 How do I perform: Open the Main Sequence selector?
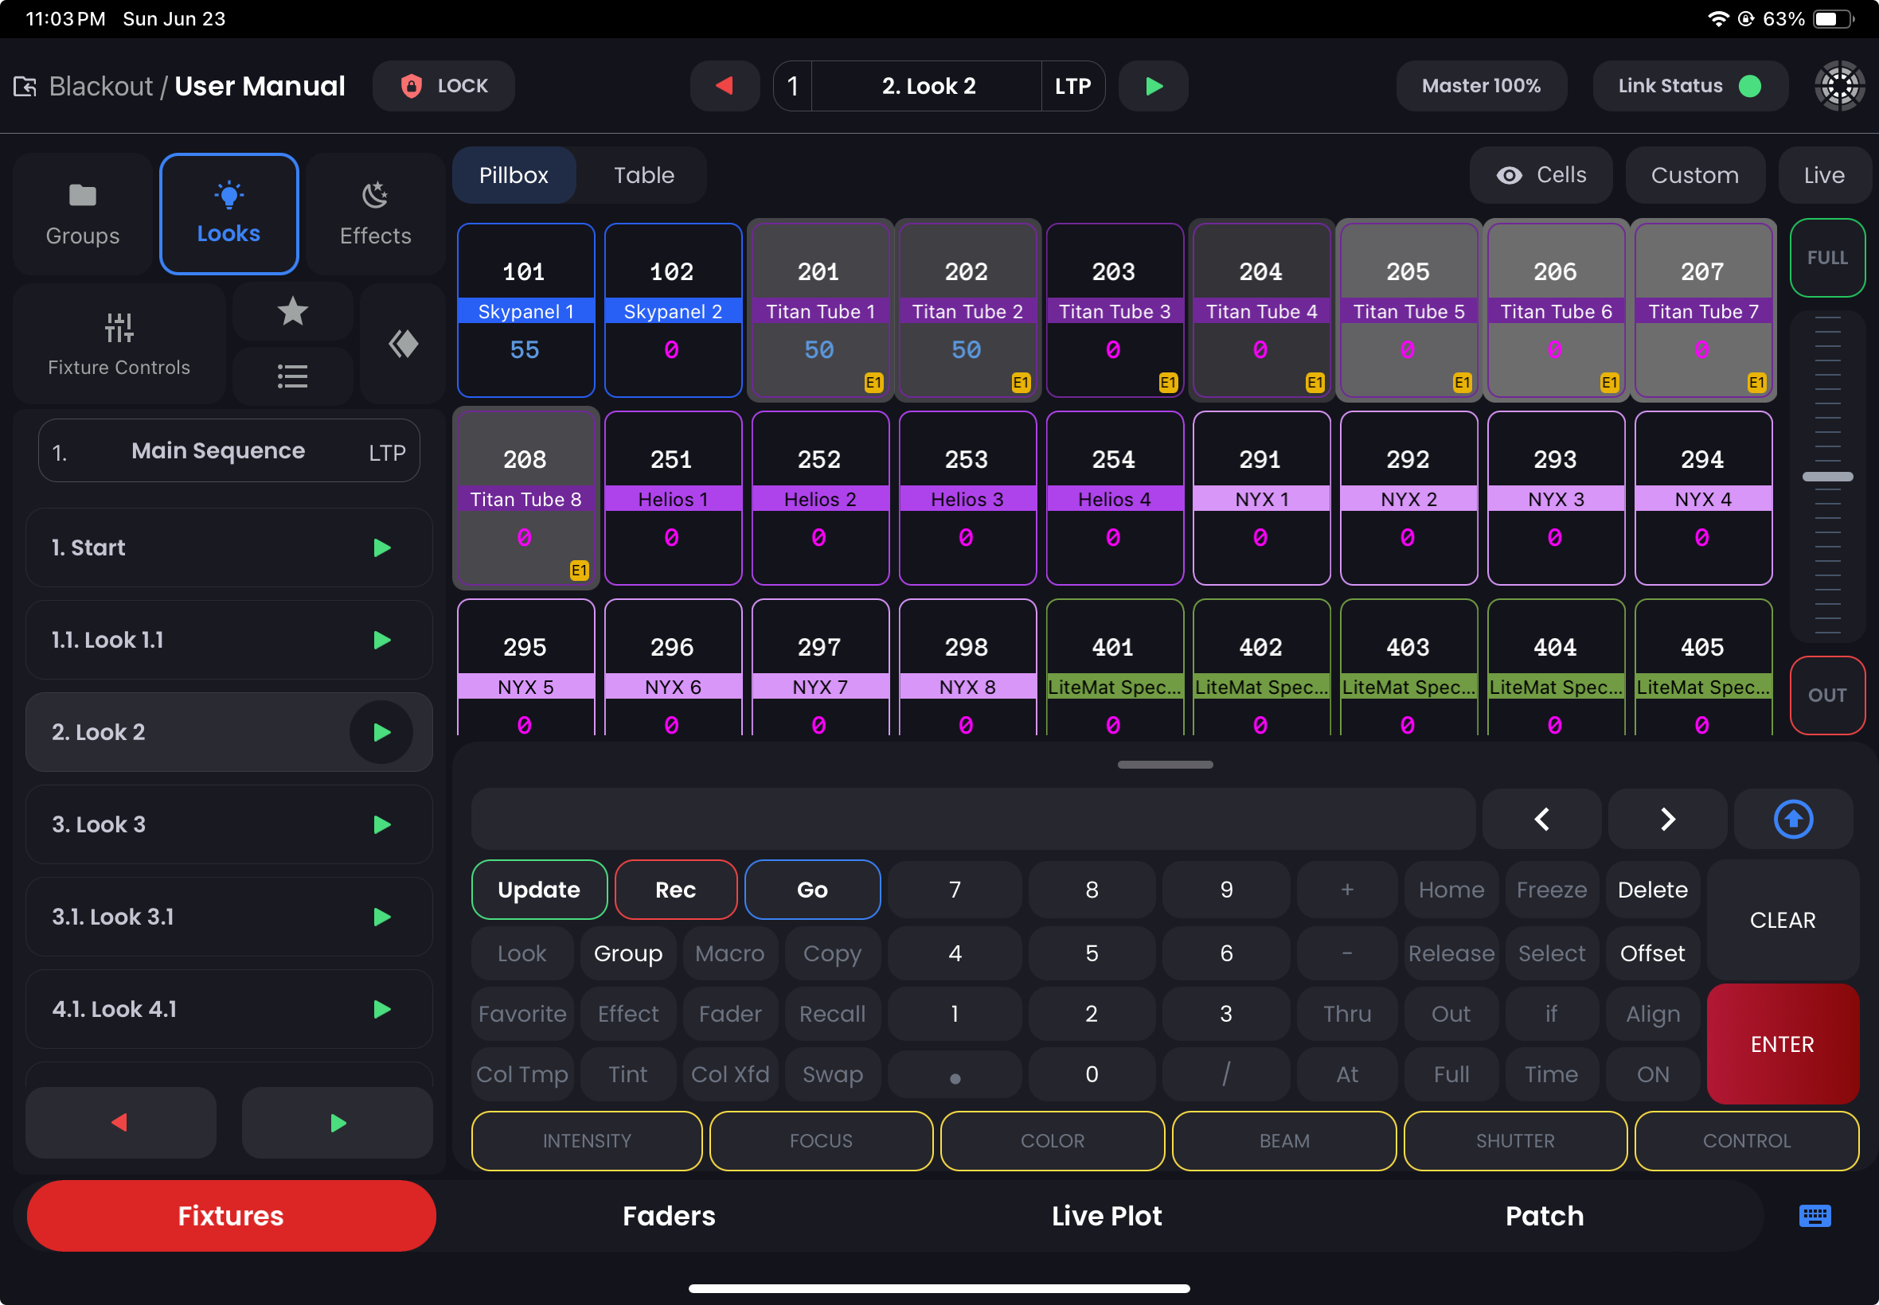click(x=229, y=451)
